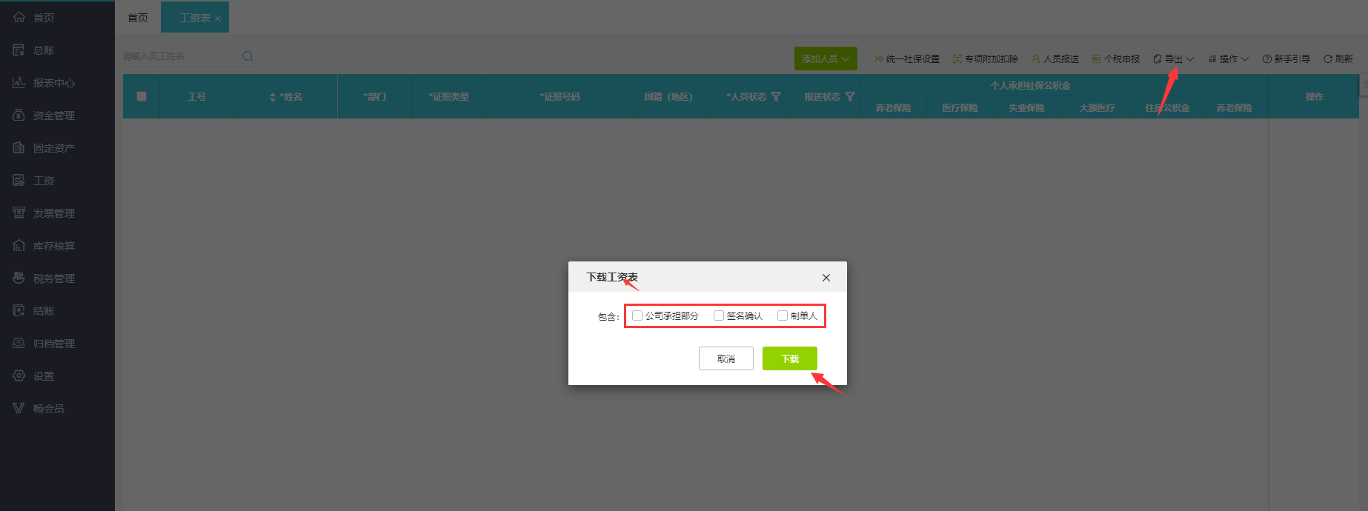Open the 设置 gear icon
Viewport: 1368px width, 511px height.
(x=19, y=375)
